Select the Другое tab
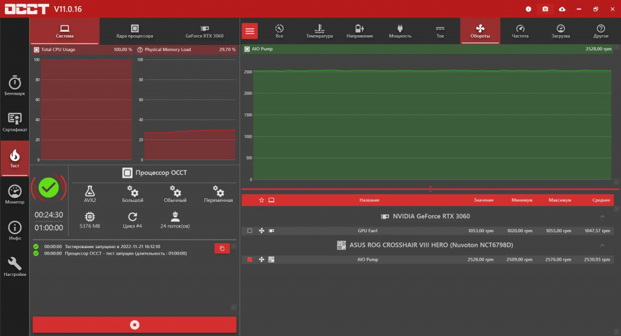 tap(601, 31)
